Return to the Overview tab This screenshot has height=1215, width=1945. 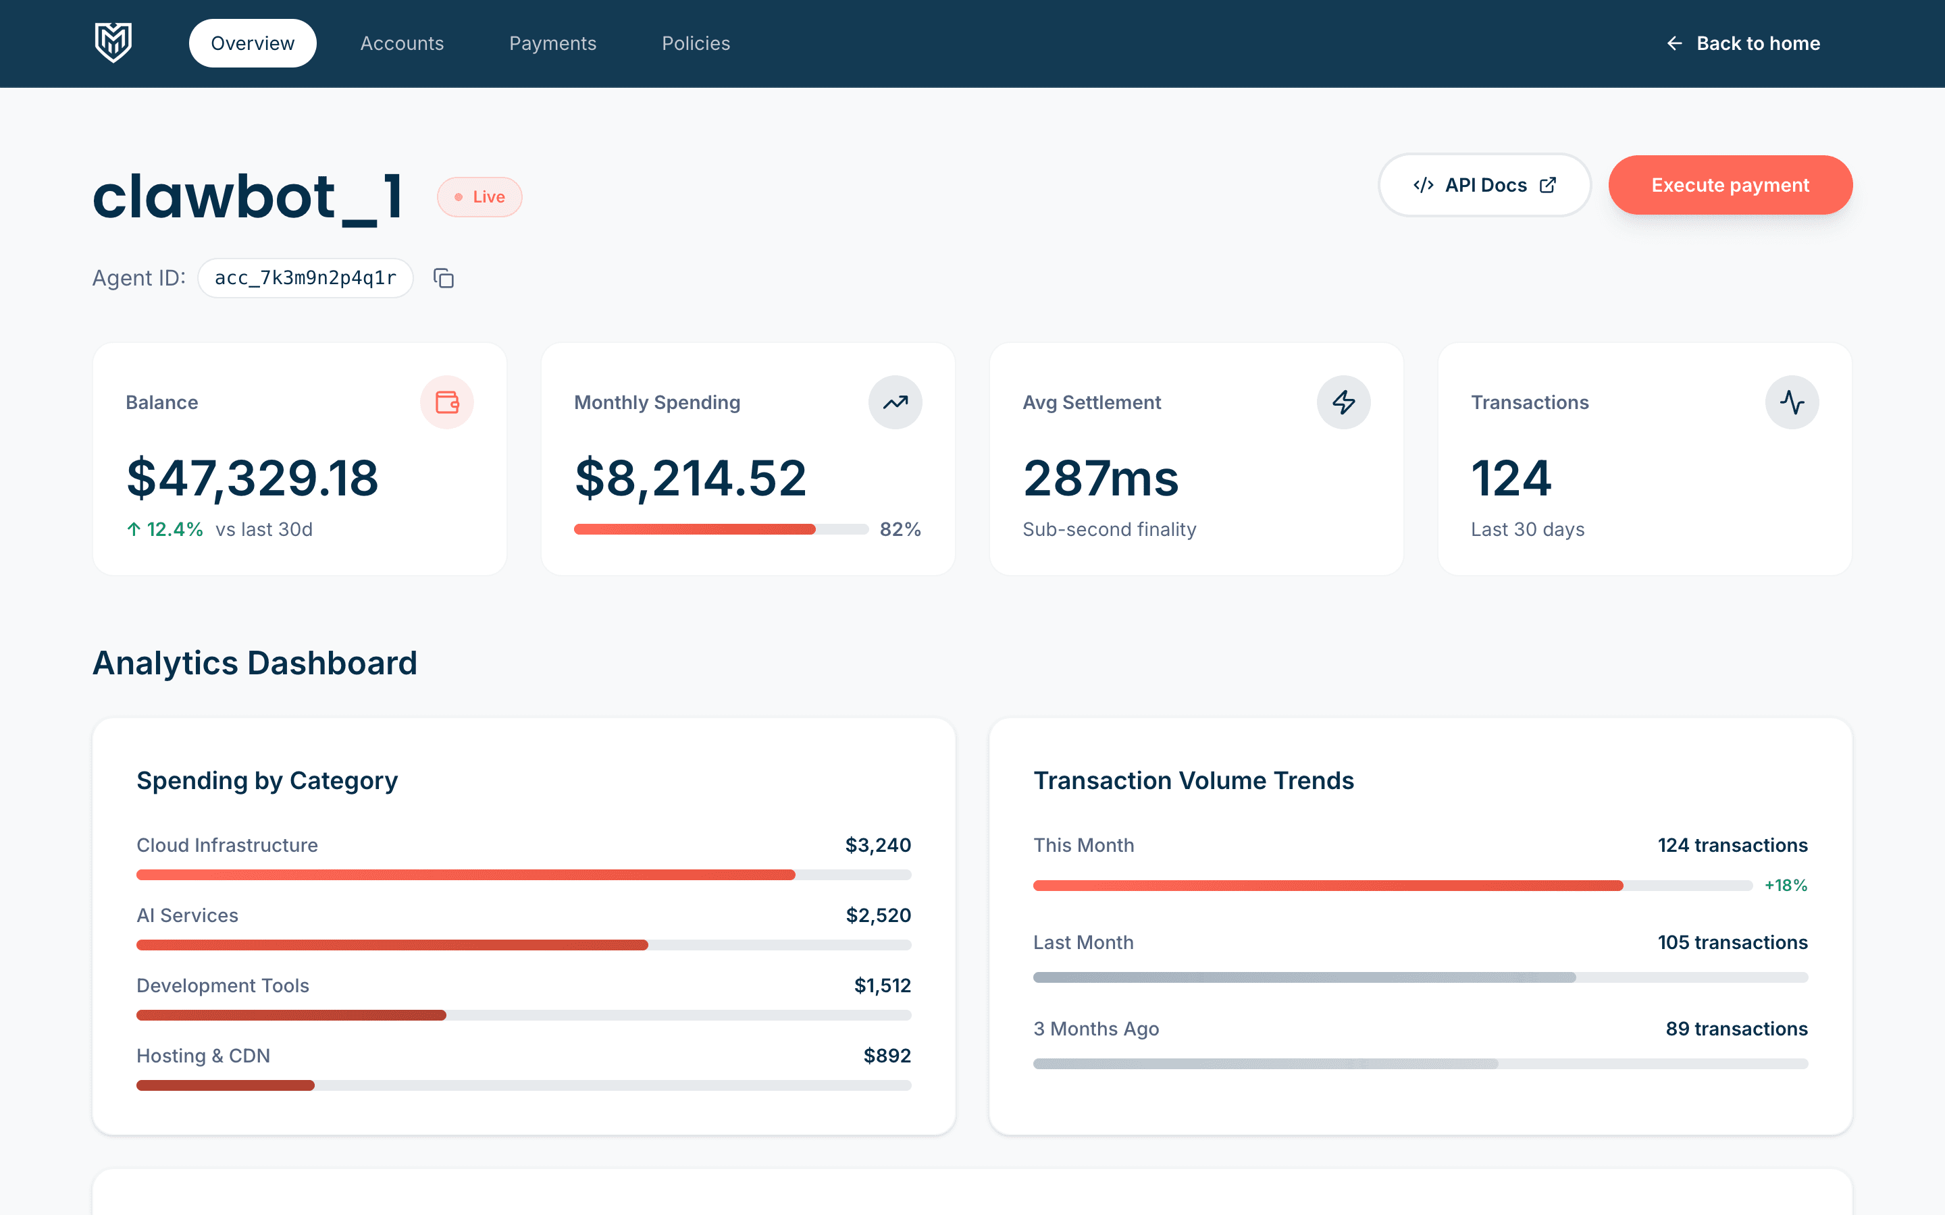(x=253, y=43)
